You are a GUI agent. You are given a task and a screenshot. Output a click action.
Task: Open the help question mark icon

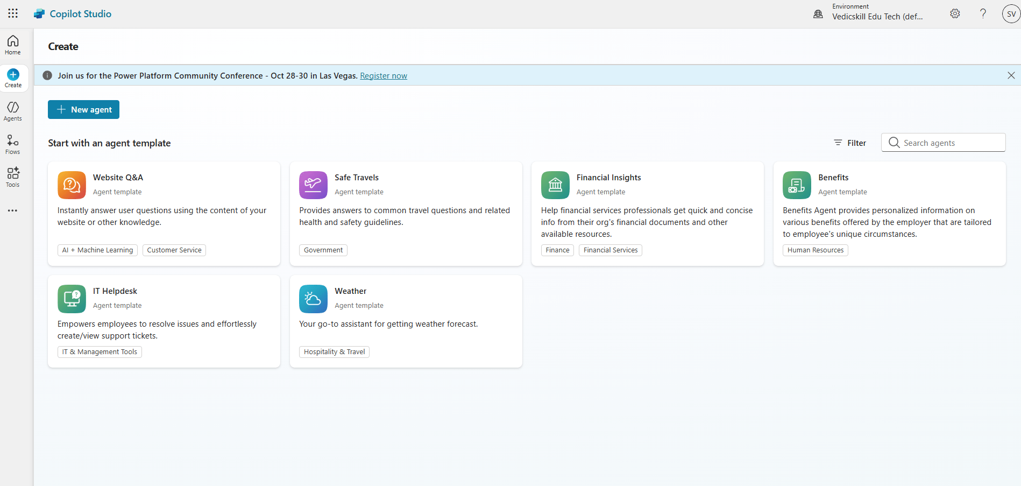coord(983,14)
